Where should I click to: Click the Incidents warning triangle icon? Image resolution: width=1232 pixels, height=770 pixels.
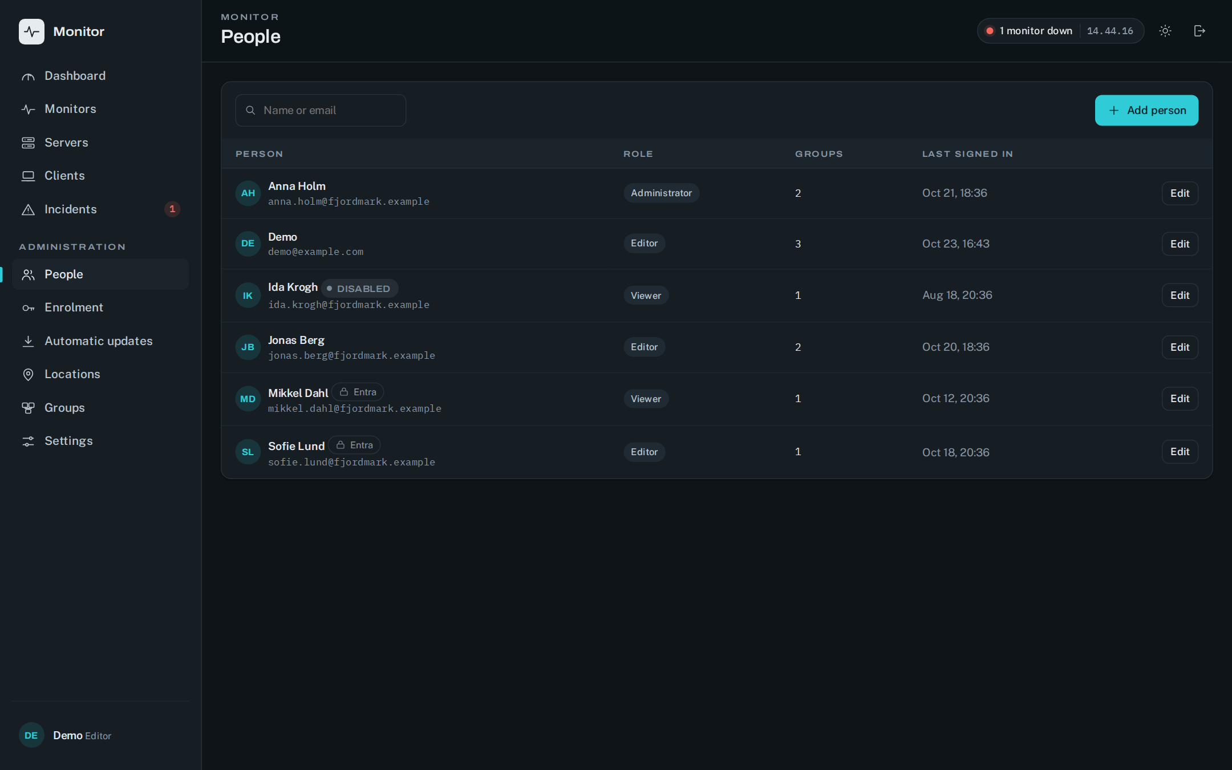pyautogui.click(x=28, y=209)
